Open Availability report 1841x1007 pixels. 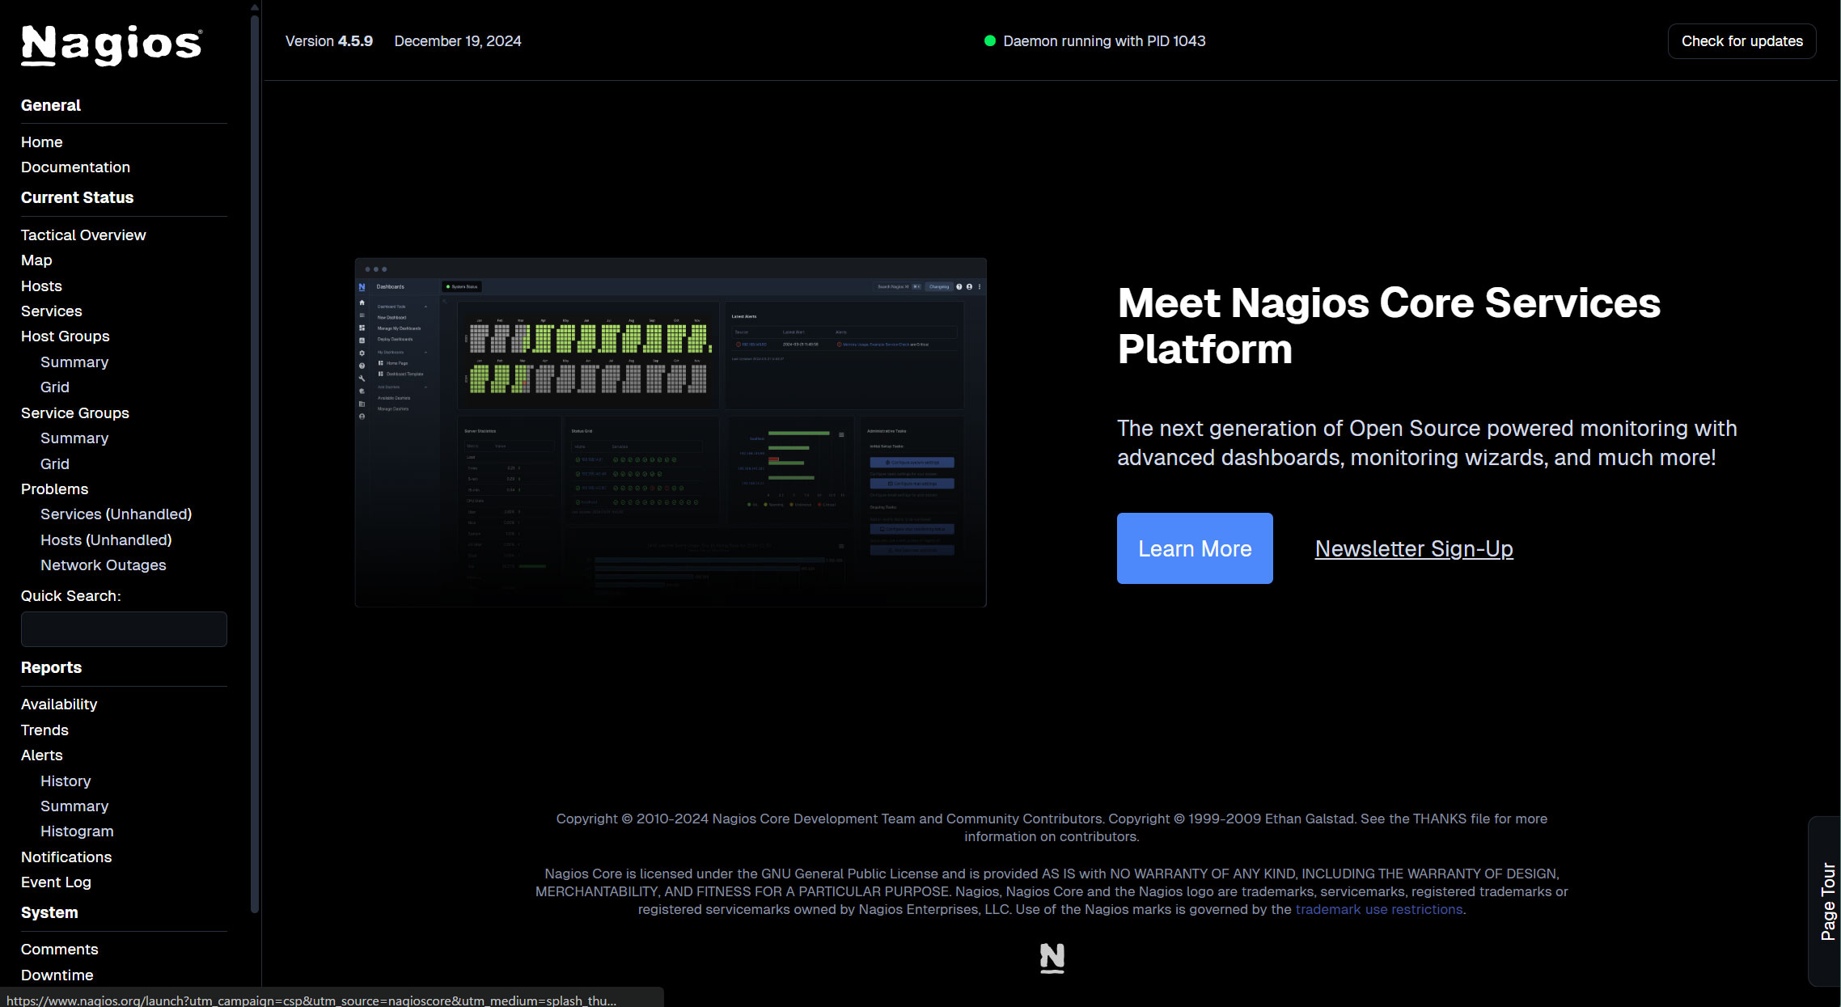tap(59, 704)
